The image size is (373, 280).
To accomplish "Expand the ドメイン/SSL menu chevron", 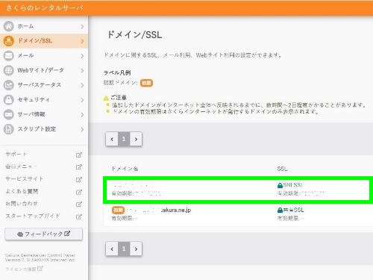I will [82, 41].
